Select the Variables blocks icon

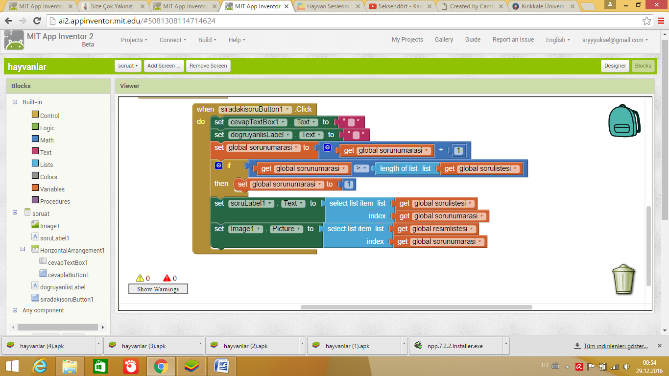click(35, 188)
